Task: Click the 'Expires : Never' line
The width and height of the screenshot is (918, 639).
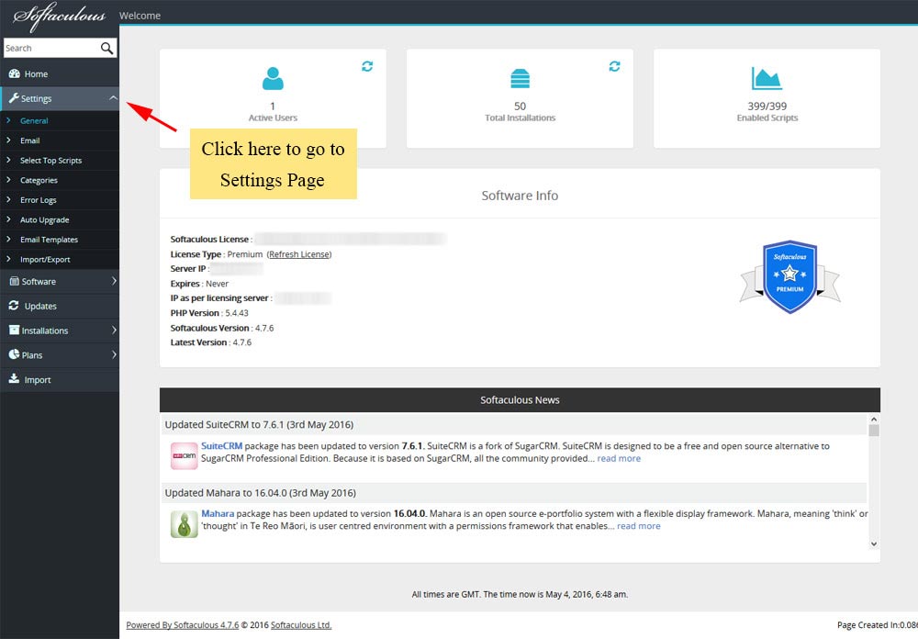Action: (x=199, y=284)
